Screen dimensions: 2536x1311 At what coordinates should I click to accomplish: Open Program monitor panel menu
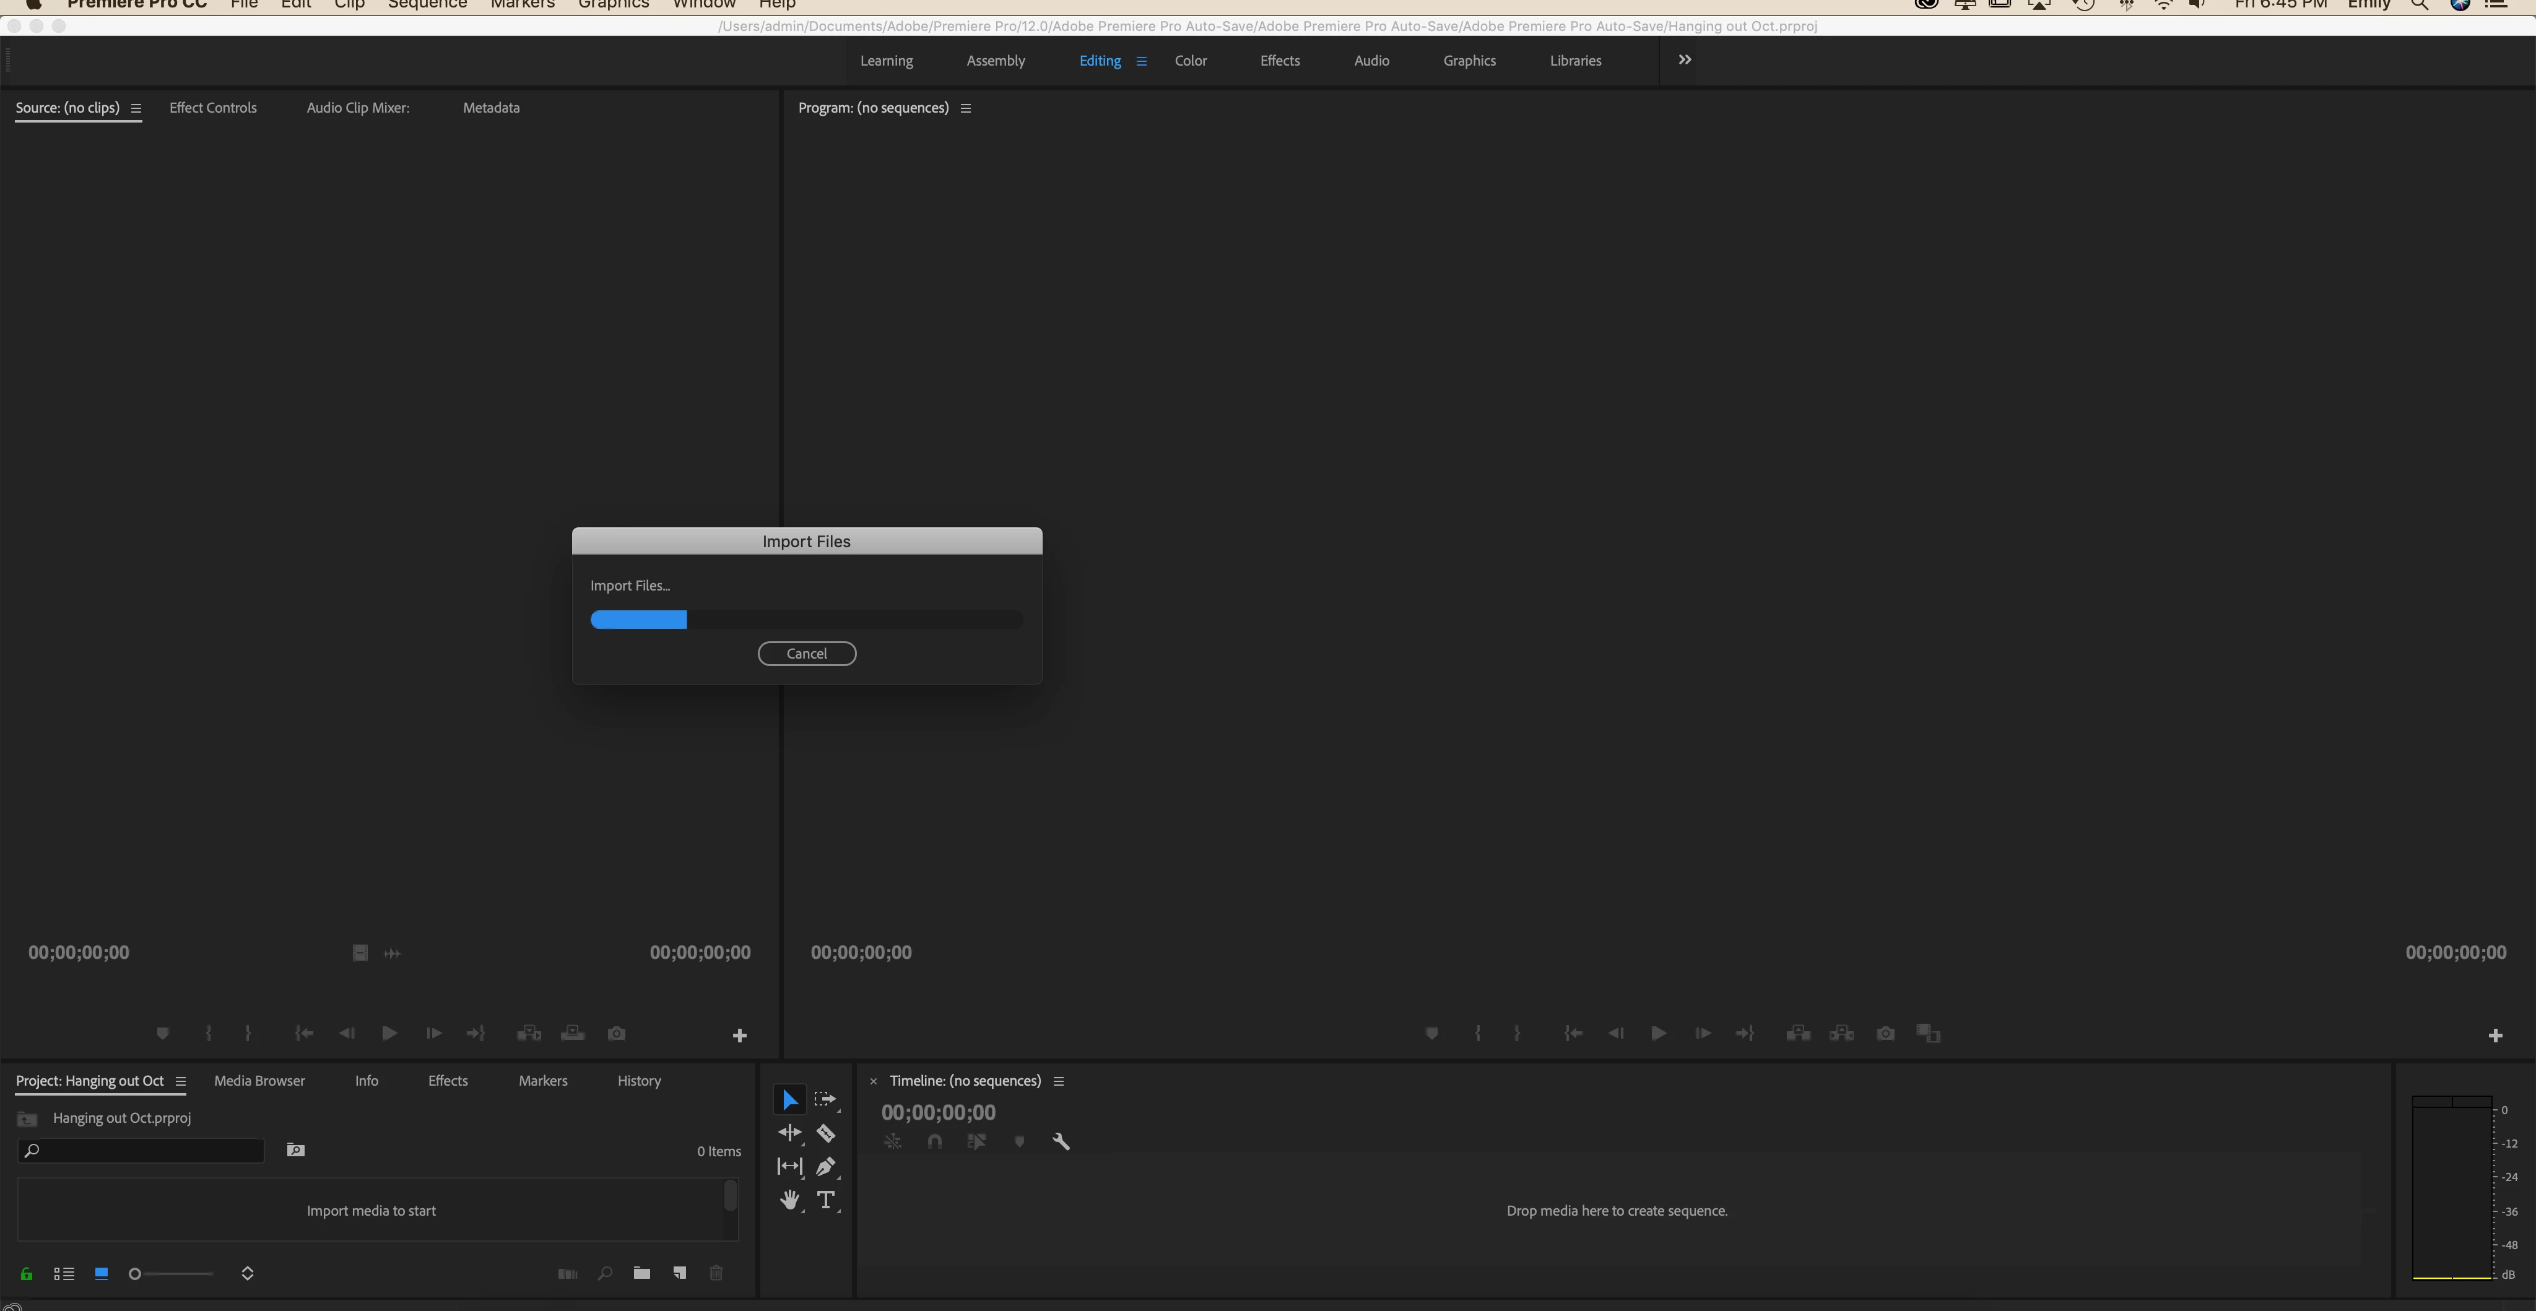tap(966, 108)
